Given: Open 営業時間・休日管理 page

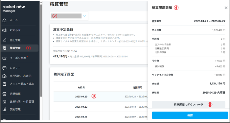Looking at the screenshot, I should click(22, 101).
